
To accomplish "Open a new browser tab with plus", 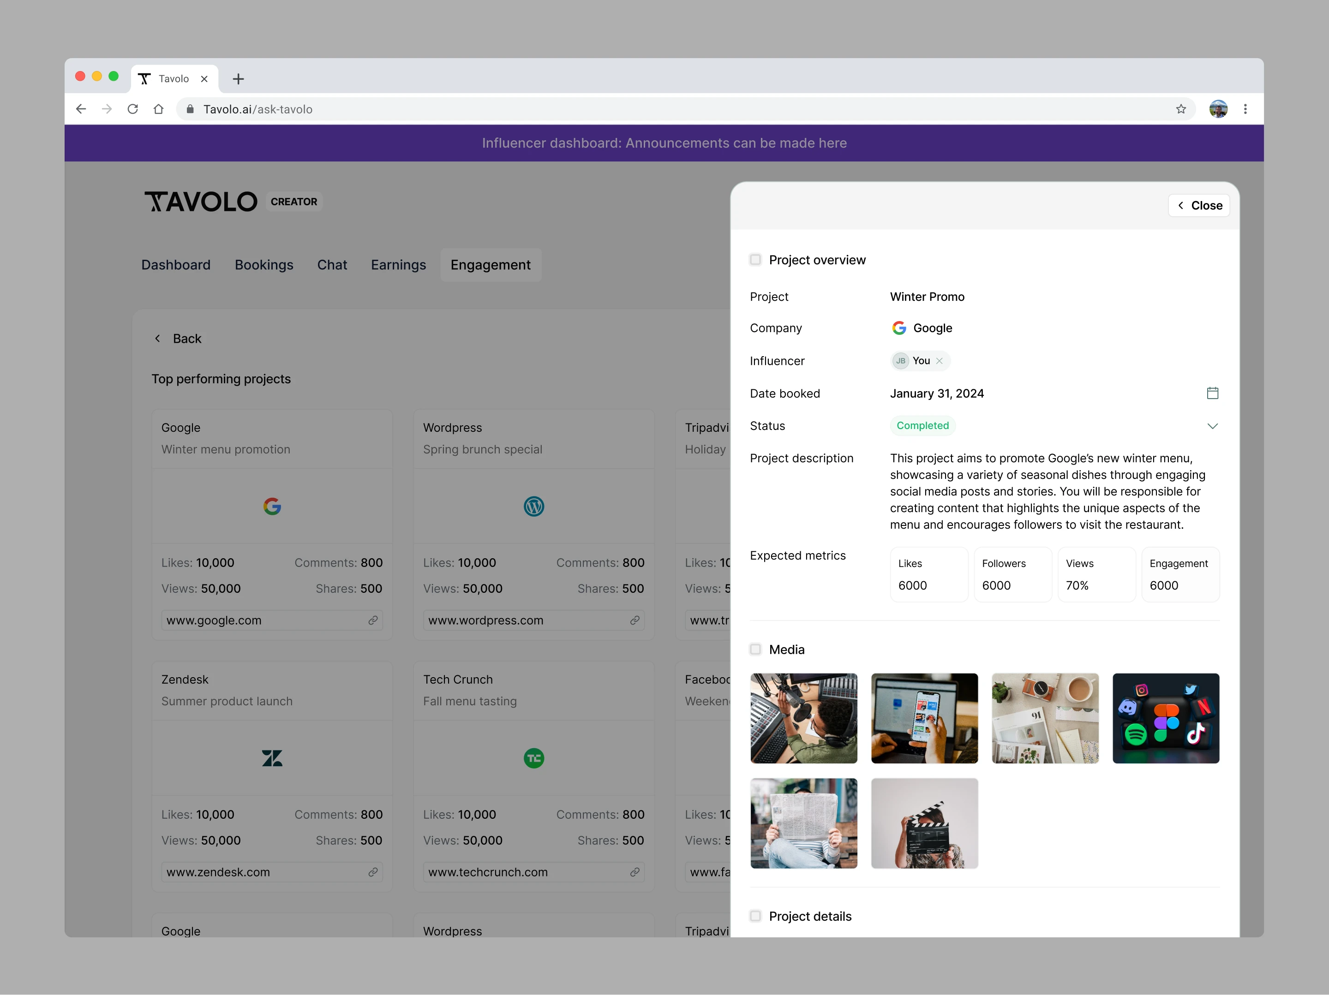I will [x=239, y=79].
